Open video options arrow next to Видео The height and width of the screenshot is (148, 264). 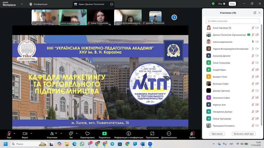click(x=31, y=133)
